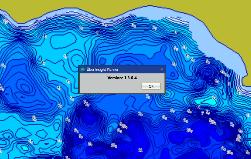
Task: Select the 0.9 depth sounding
Action: [x=105, y=24]
